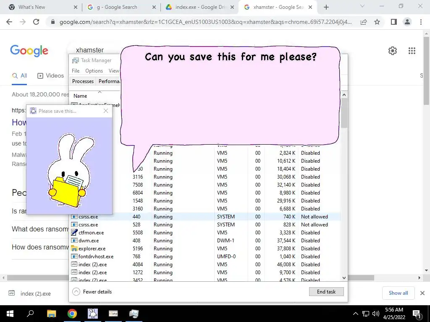Bookmark this page with the star icon
The width and height of the screenshot is (430, 322).
377,22
